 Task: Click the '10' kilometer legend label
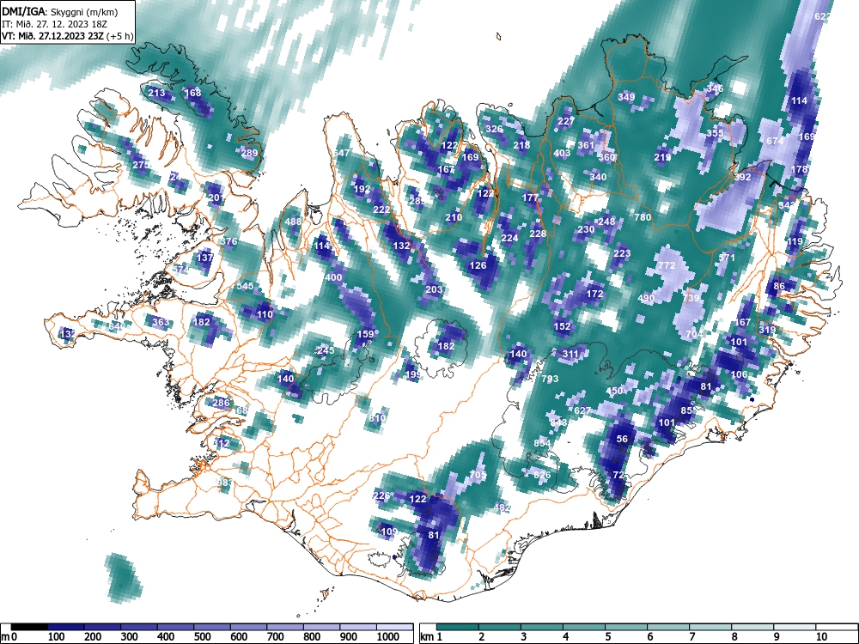point(820,637)
